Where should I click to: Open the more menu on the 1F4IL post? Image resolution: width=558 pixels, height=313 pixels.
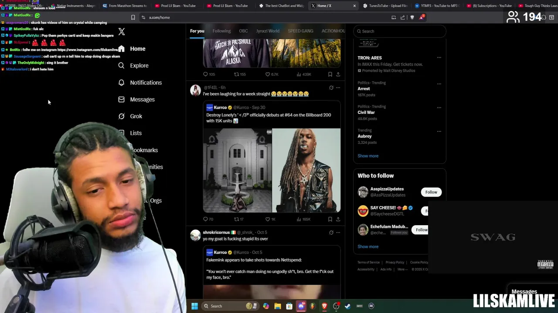tap(338, 88)
